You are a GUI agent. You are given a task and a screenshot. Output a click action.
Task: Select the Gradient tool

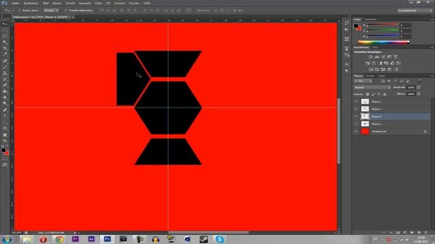coord(5,91)
